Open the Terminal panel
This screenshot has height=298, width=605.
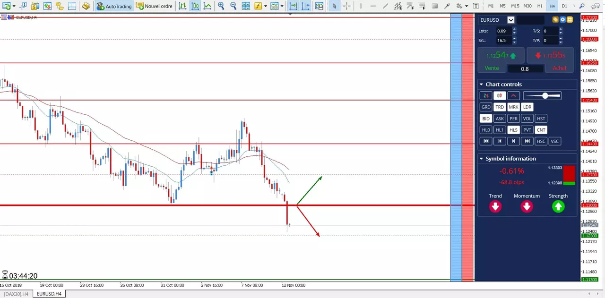pos(72,6)
